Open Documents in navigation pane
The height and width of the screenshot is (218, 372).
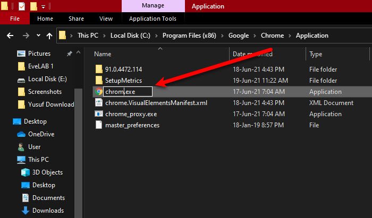point(48,198)
